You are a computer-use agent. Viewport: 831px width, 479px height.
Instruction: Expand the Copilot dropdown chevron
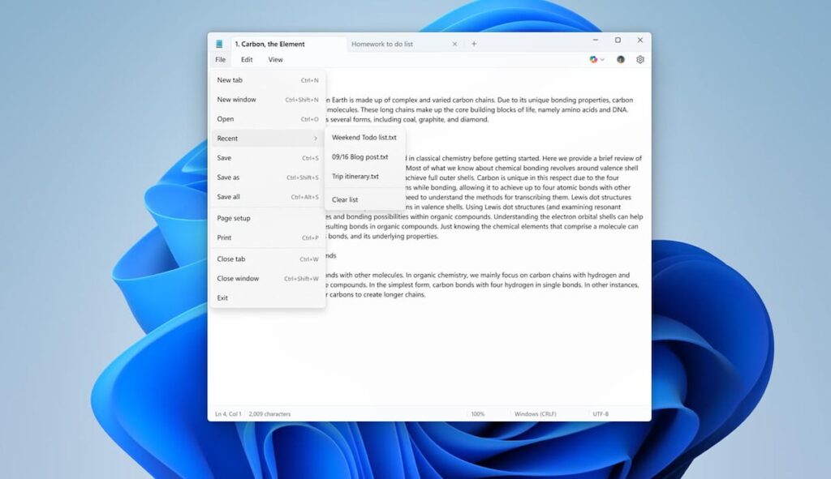602,60
